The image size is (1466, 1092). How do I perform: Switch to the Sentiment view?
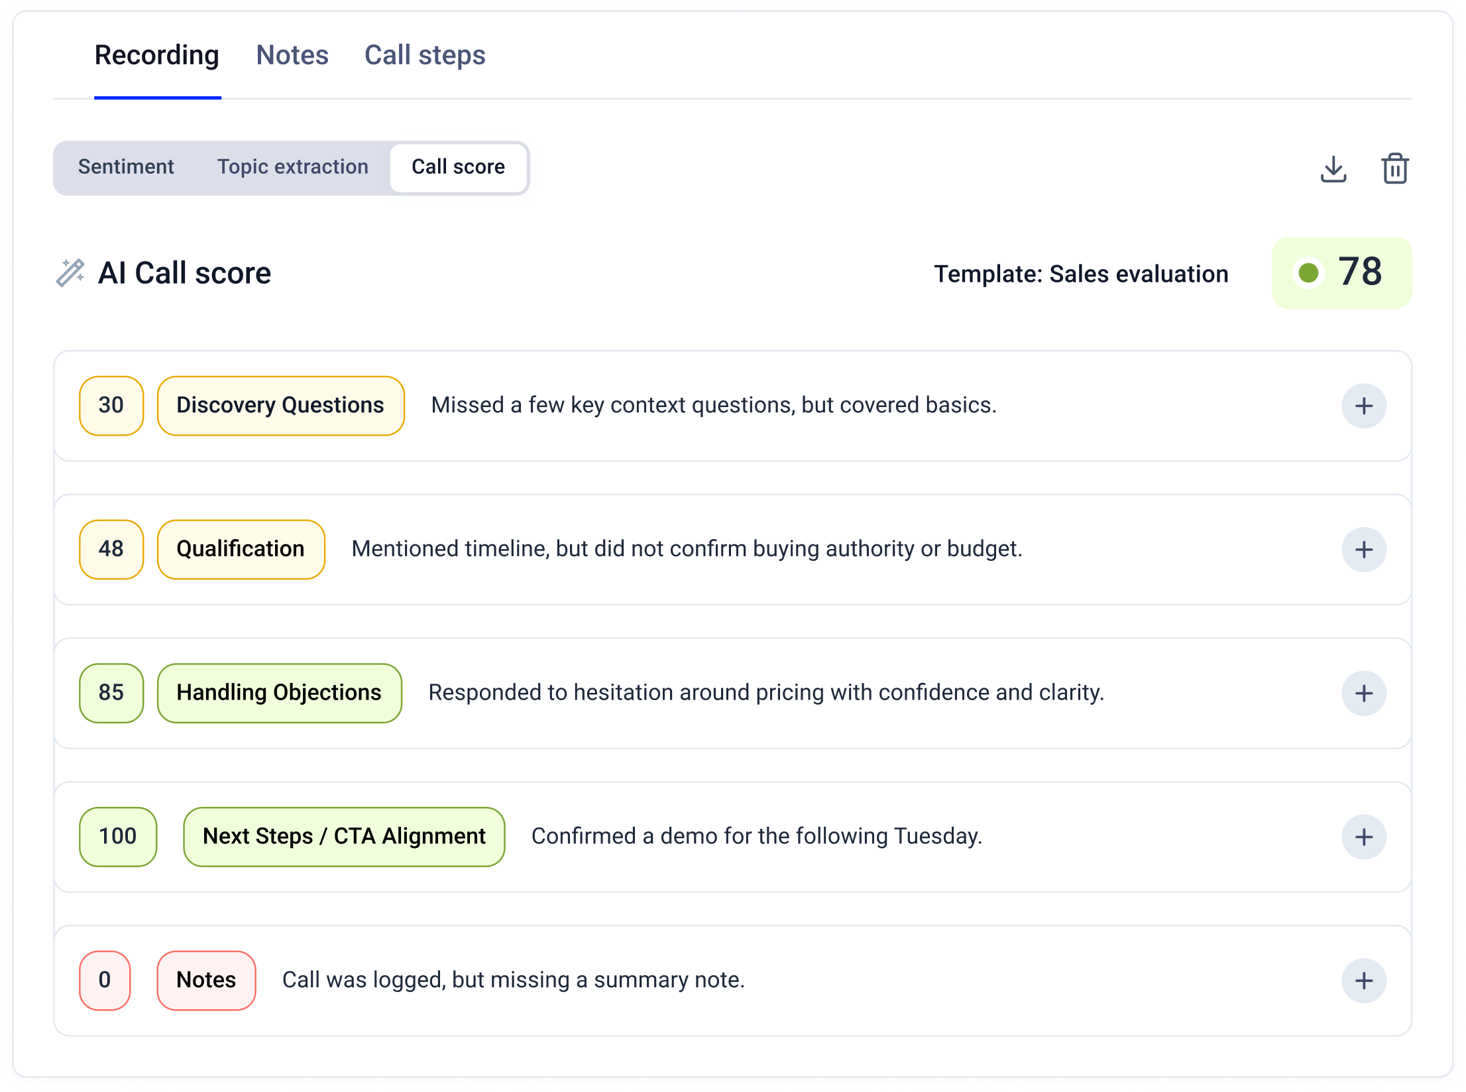126,167
